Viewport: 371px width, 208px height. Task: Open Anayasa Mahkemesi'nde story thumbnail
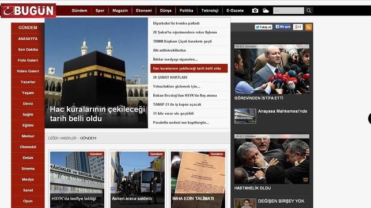point(245,116)
